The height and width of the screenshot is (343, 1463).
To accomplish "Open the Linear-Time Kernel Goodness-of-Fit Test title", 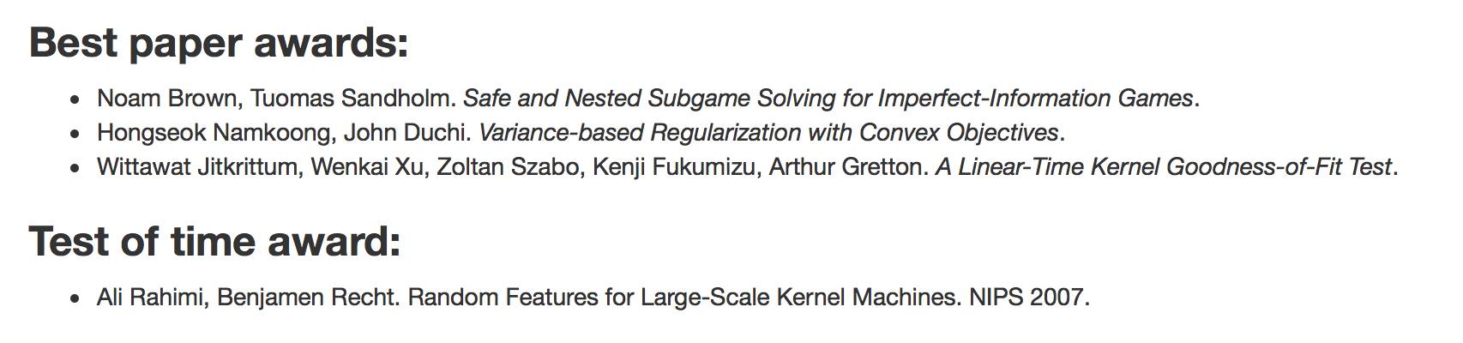I will [x=1163, y=167].
